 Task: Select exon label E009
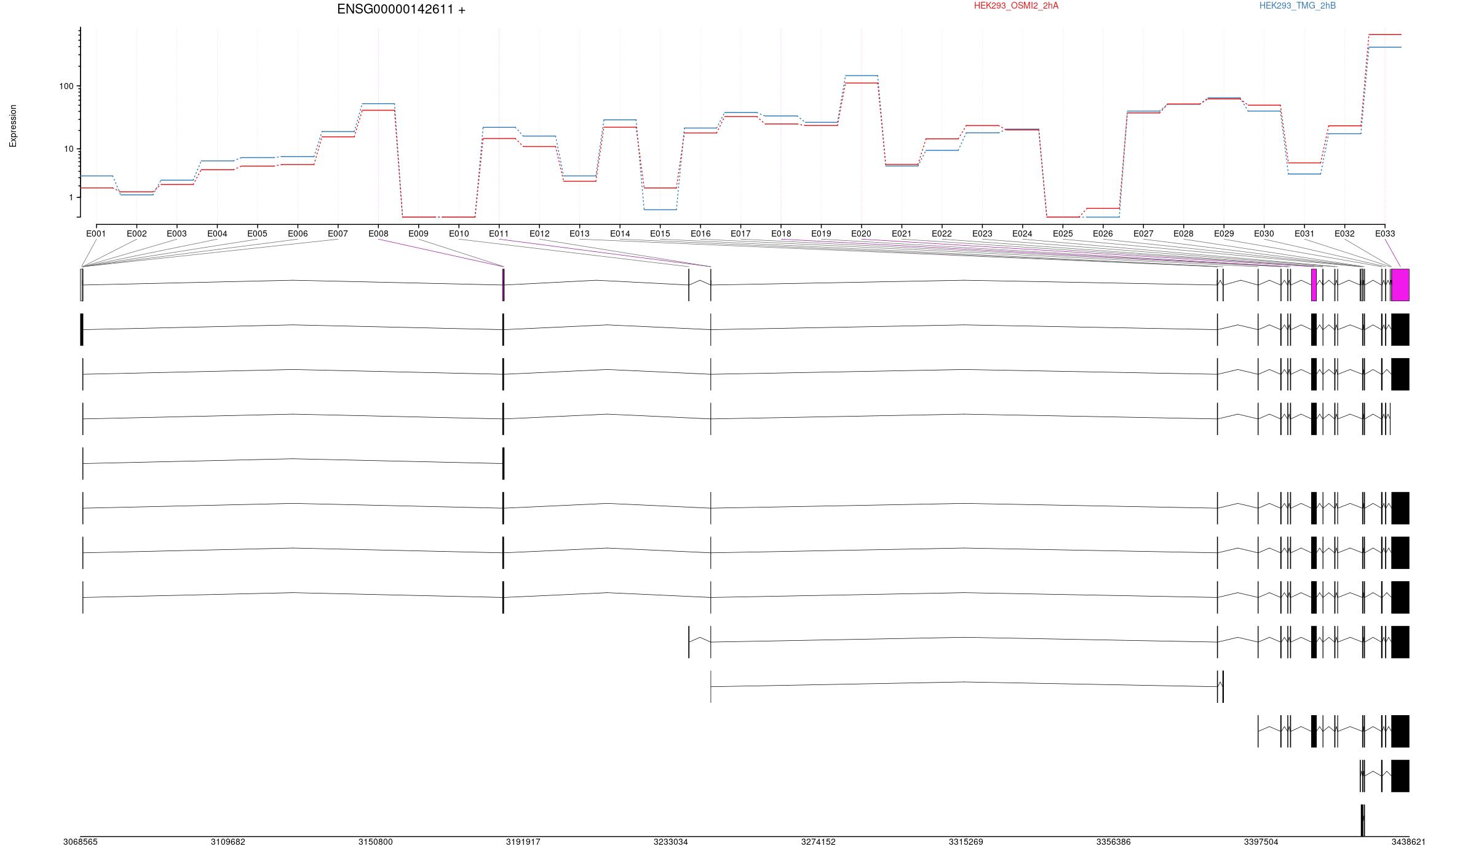pyautogui.click(x=418, y=233)
